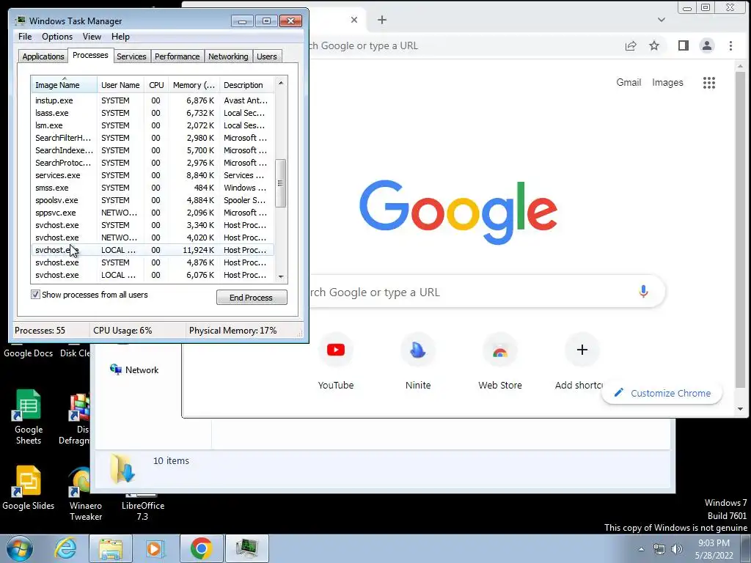Open a new Chrome tab
The height and width of the screenshot is (563, 751).
(x=381, y=20)
